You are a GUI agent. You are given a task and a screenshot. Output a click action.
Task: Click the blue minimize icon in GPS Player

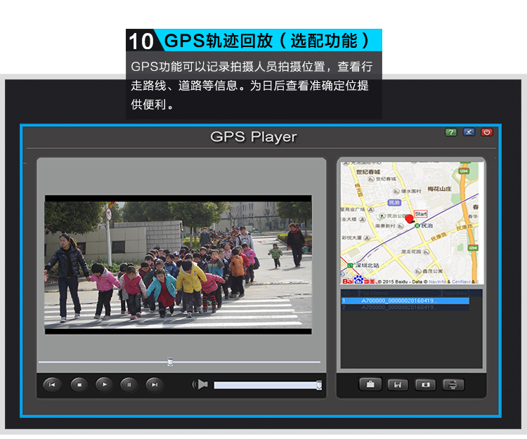pyautogui.click(x=469, y=132)
